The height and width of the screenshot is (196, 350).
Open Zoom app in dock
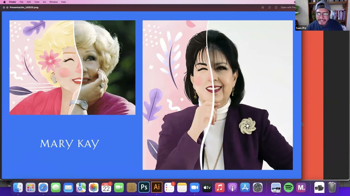[194, 187]
